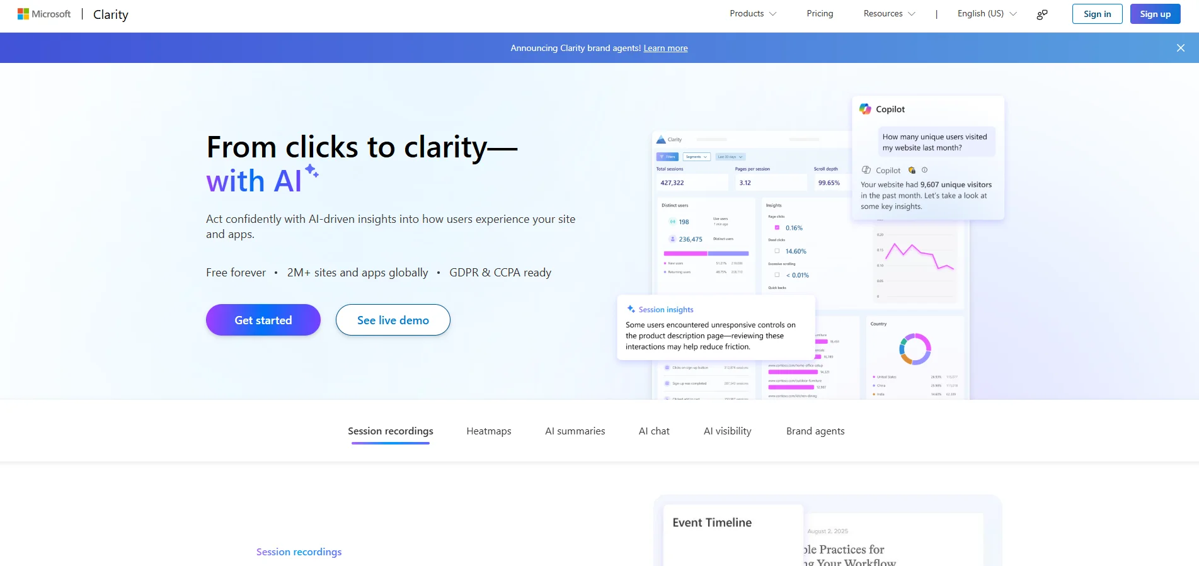Click the Event Timeline card heading

pyautogui.click(x=712, y=523)
